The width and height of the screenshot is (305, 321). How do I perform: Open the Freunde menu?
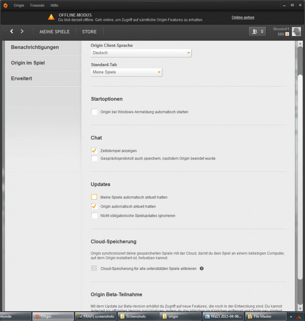click(x=37, y=5)
